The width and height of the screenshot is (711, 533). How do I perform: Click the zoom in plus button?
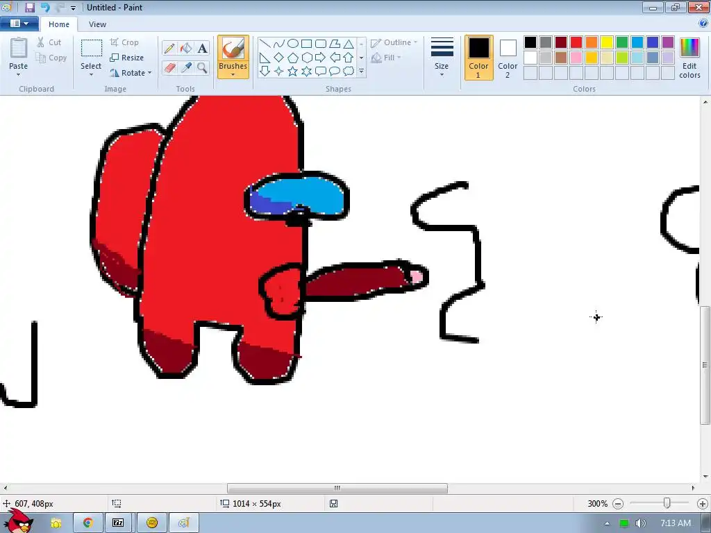point(703,504)
